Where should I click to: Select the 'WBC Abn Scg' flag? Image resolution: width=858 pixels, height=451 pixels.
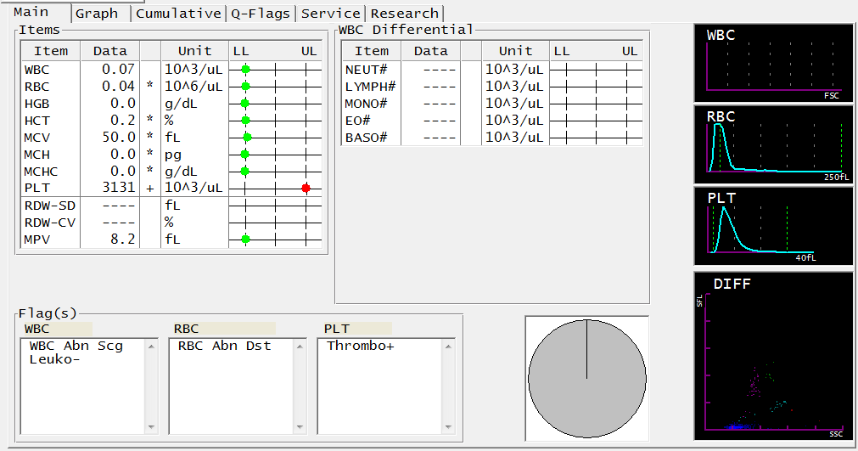pyautogui.click(x=76, y=346)
